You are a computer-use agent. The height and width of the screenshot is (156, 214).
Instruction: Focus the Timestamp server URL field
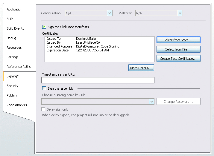[x=98, y=80]
